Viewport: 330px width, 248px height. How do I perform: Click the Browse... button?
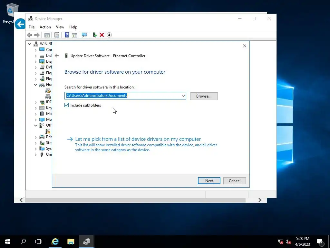[204, 96]
